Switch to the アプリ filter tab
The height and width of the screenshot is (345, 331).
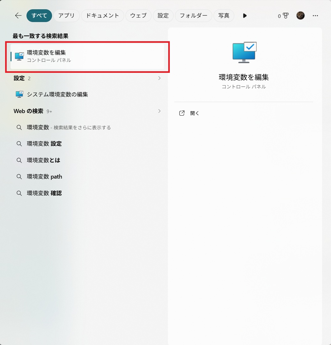point(66,16)
